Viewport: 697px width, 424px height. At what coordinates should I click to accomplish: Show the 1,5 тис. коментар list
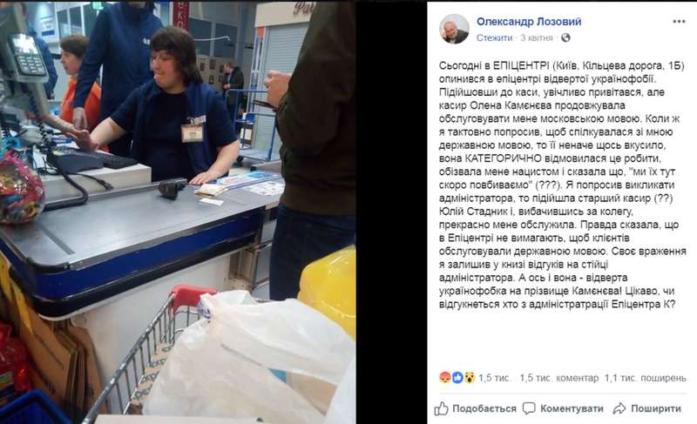click(558, 378)
